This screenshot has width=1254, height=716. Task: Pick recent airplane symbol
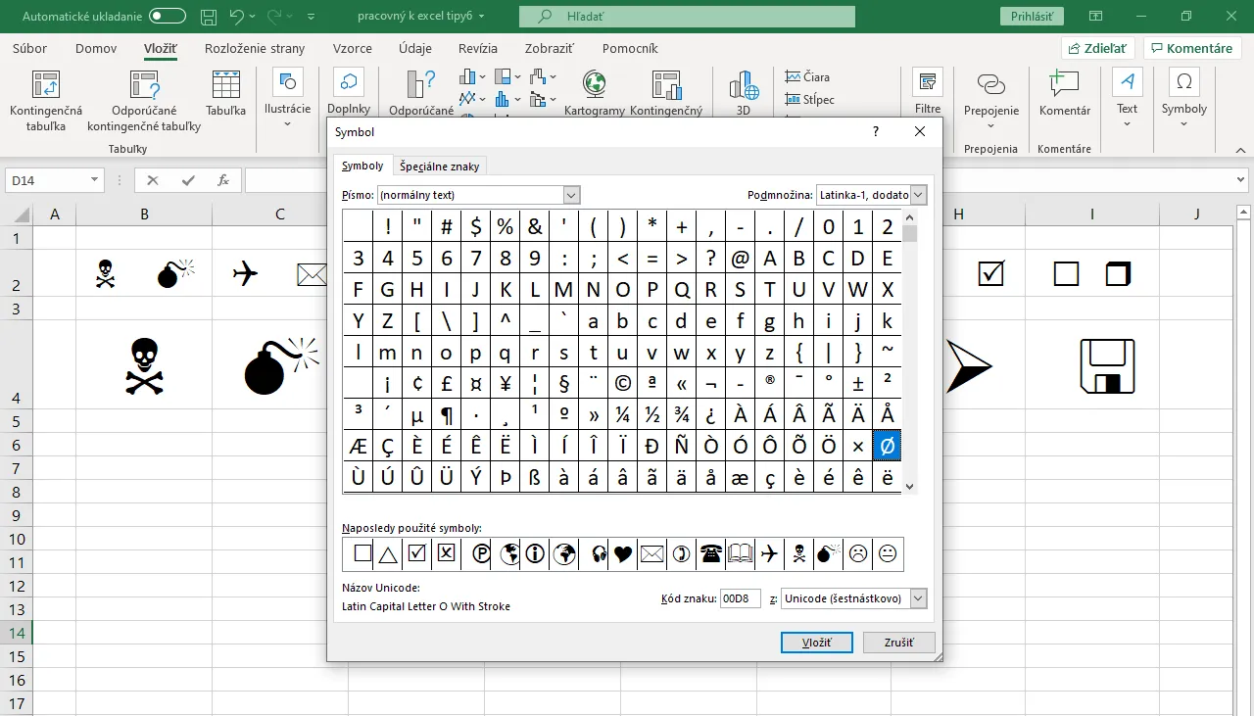coord(770,553)
